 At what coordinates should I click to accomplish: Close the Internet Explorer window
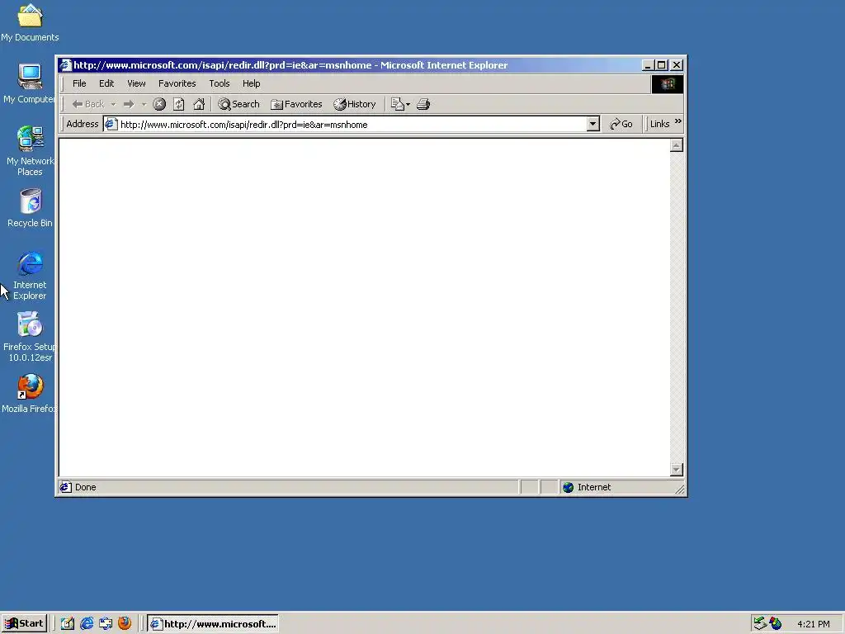click(x=677, y=65)
